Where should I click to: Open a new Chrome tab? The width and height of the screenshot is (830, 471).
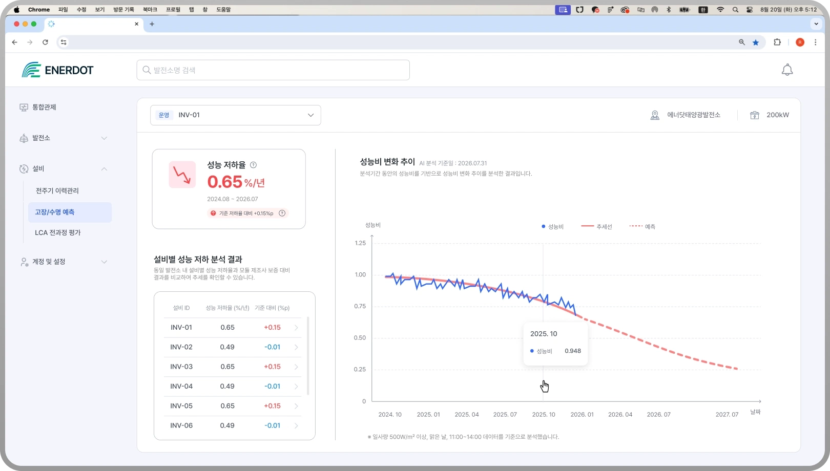click(x=152, y=24)
